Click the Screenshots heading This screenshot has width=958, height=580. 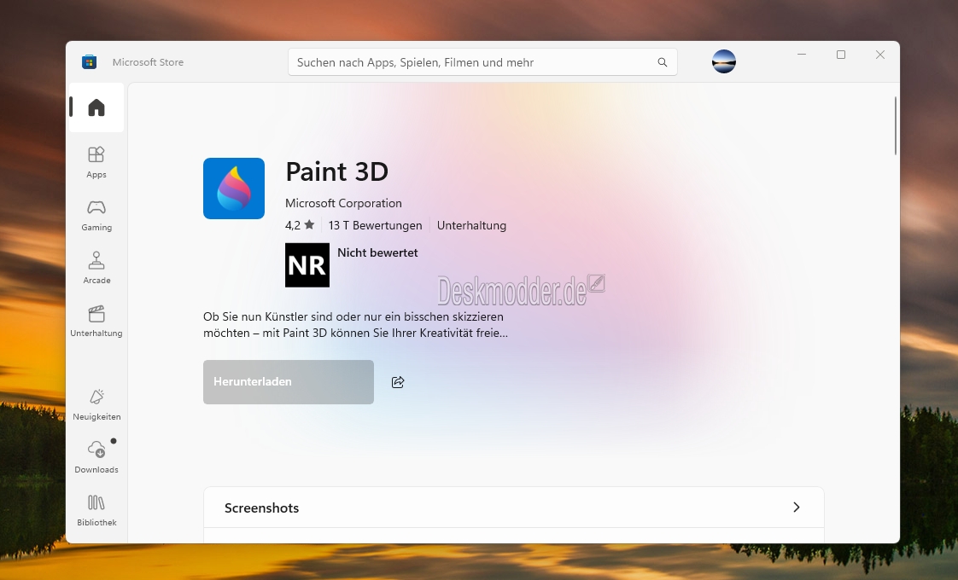pos(261,508)
